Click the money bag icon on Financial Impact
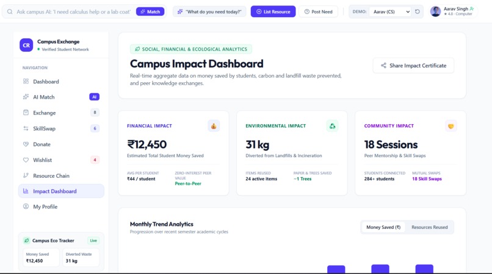 [214, 126]
